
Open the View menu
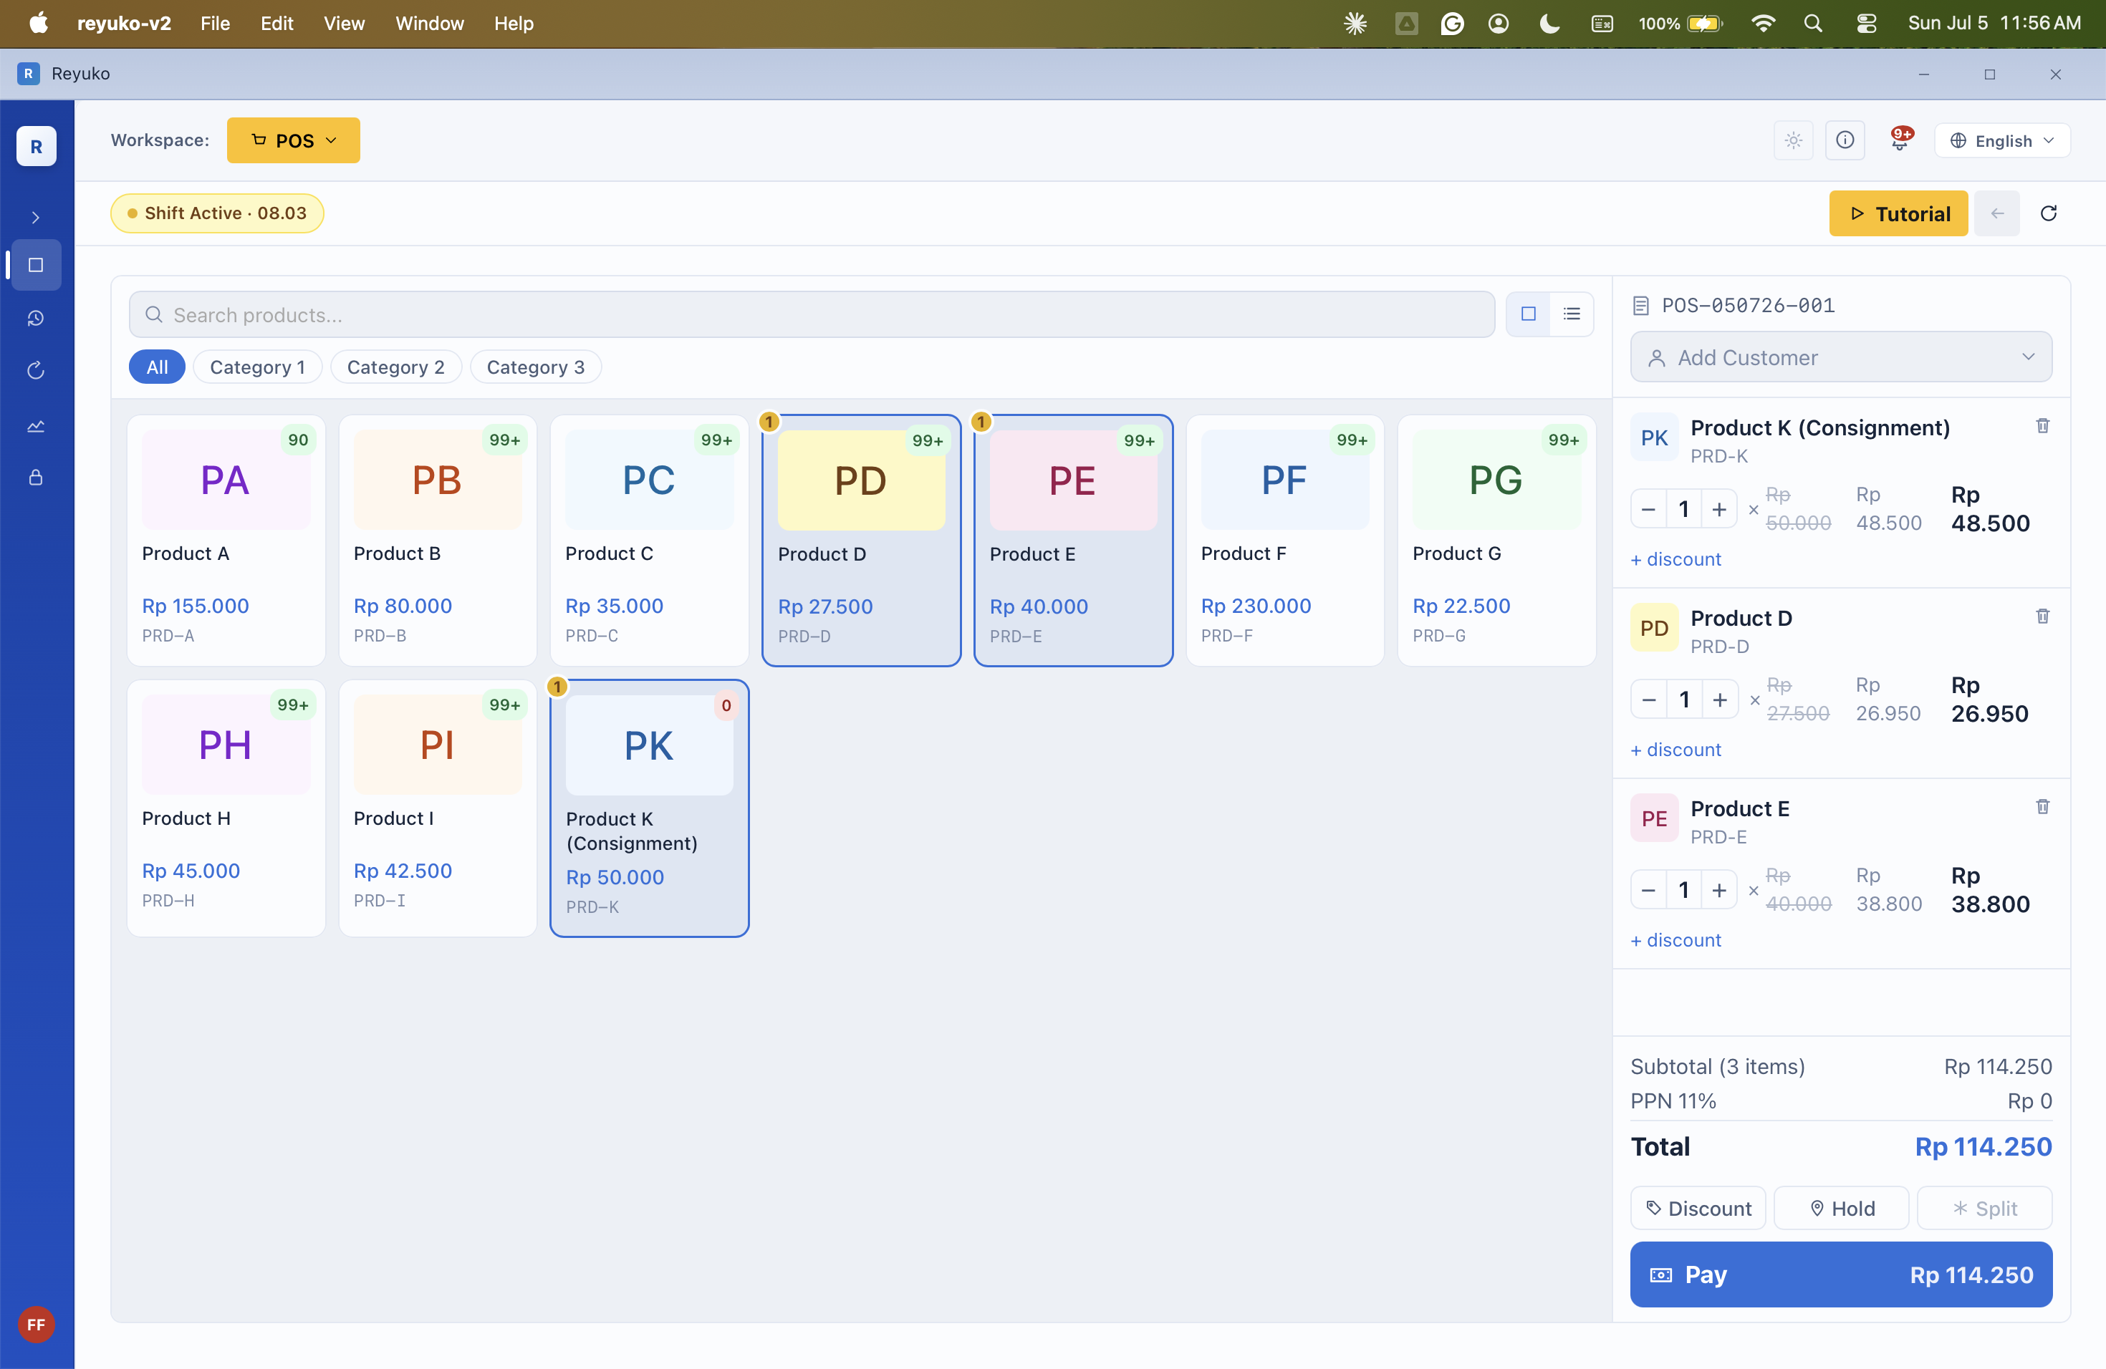coord(343,24)
